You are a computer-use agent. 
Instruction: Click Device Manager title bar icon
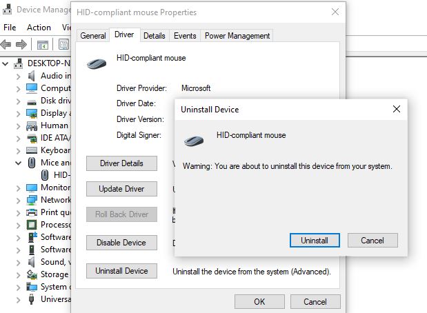click(x=7, y=9)
